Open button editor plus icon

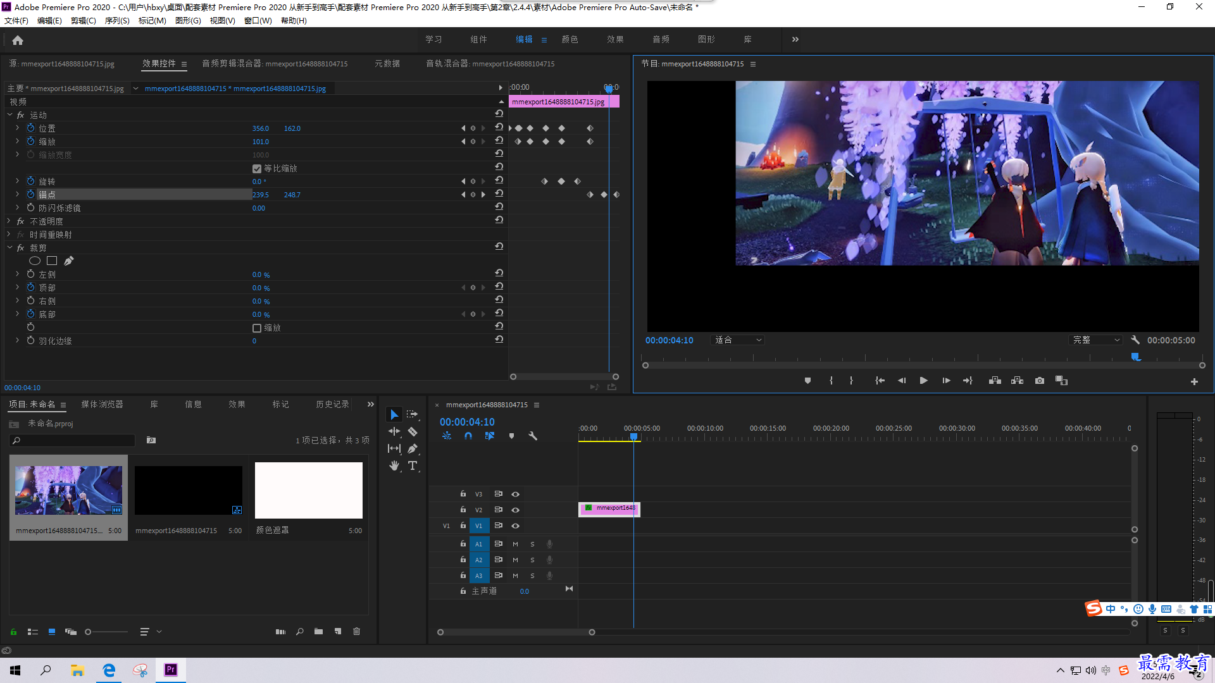click(x=1194, y=381)
